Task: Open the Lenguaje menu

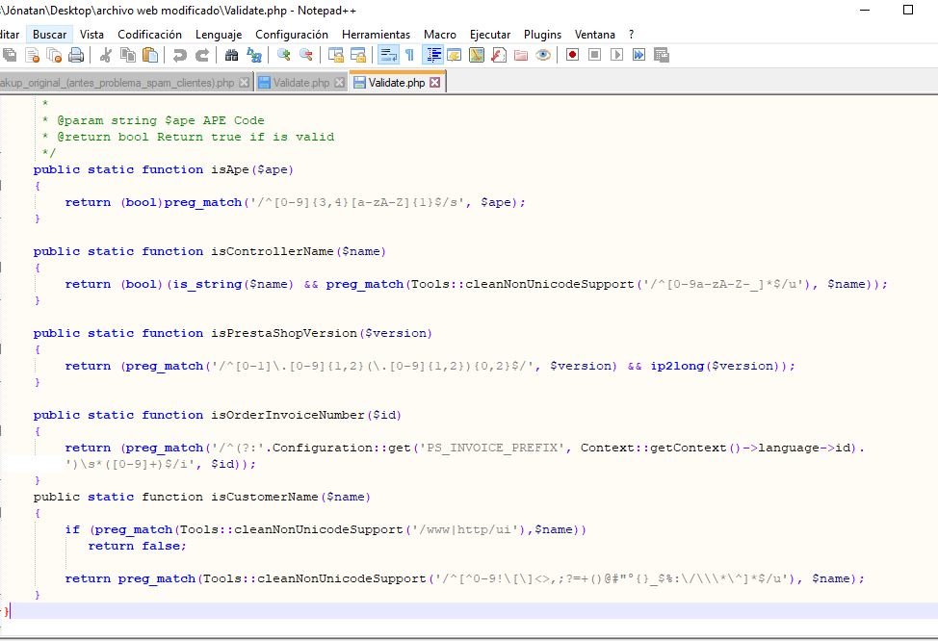Action: click(x=219, y=34)
